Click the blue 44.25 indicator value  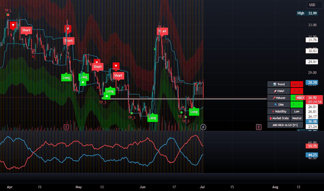(312, 155)
